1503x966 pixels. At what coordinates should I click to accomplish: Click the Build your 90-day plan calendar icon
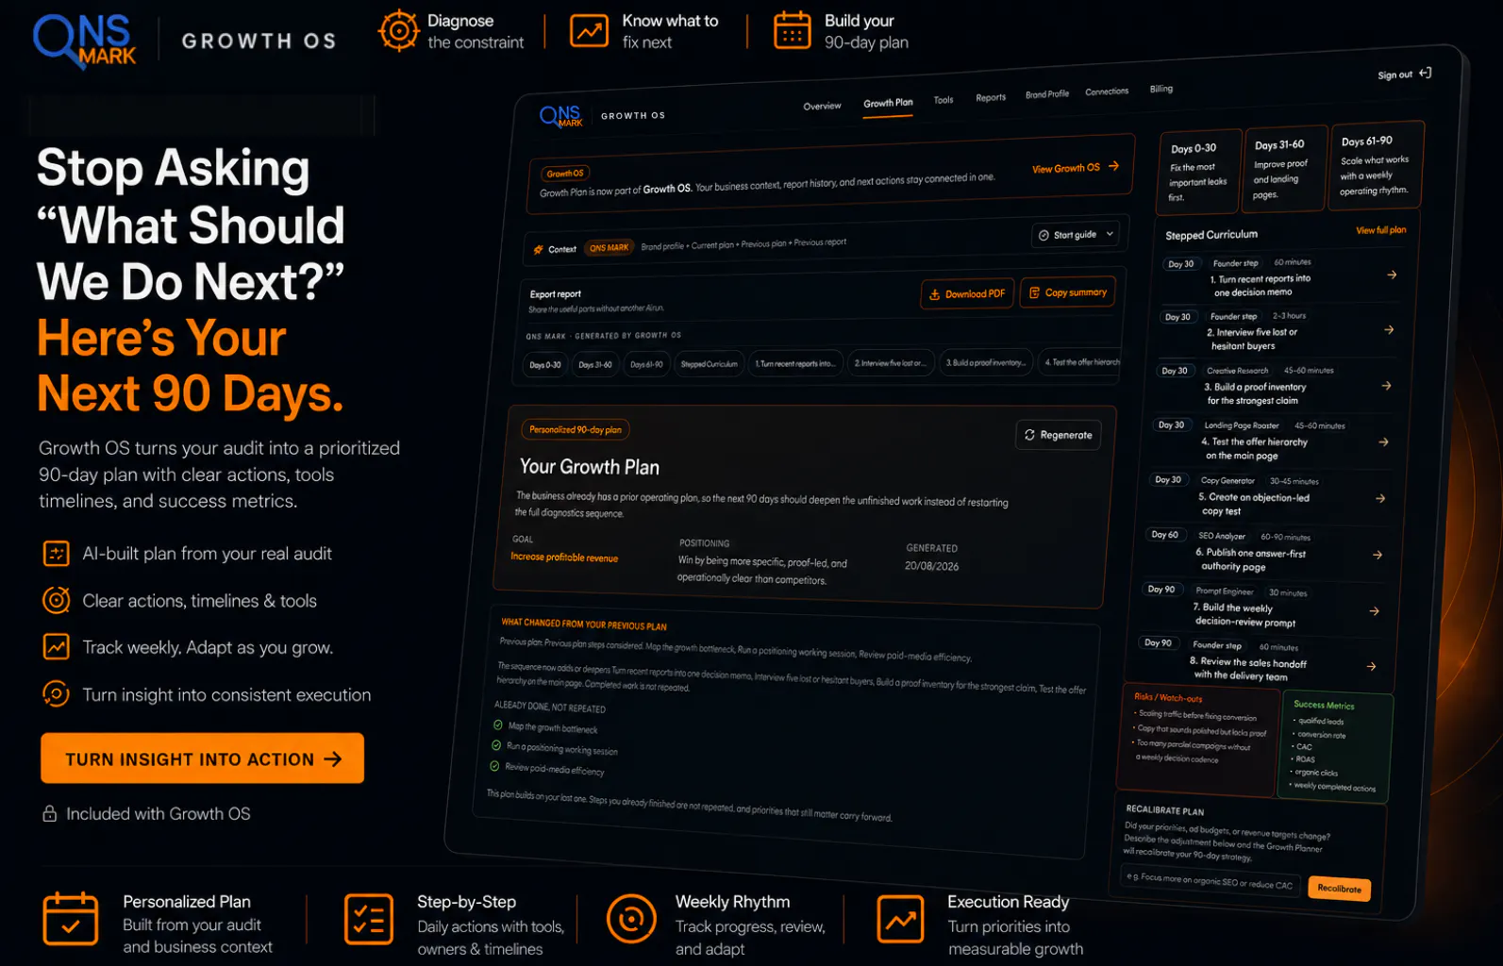point(793,30)
